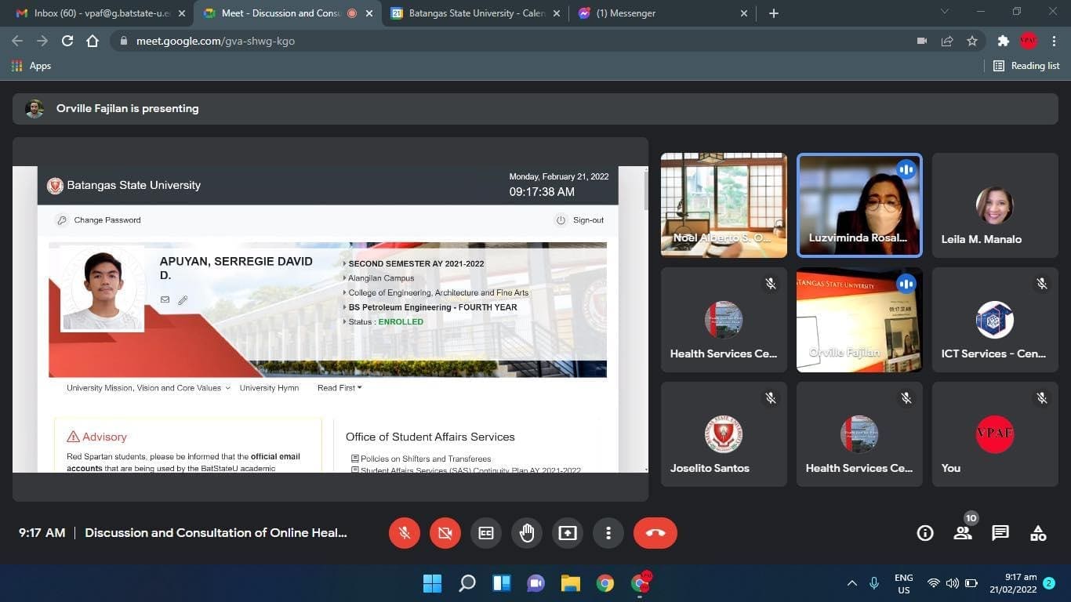1071x602 pixels.
Task: Open notification center badge
Action: [1049, 583]
